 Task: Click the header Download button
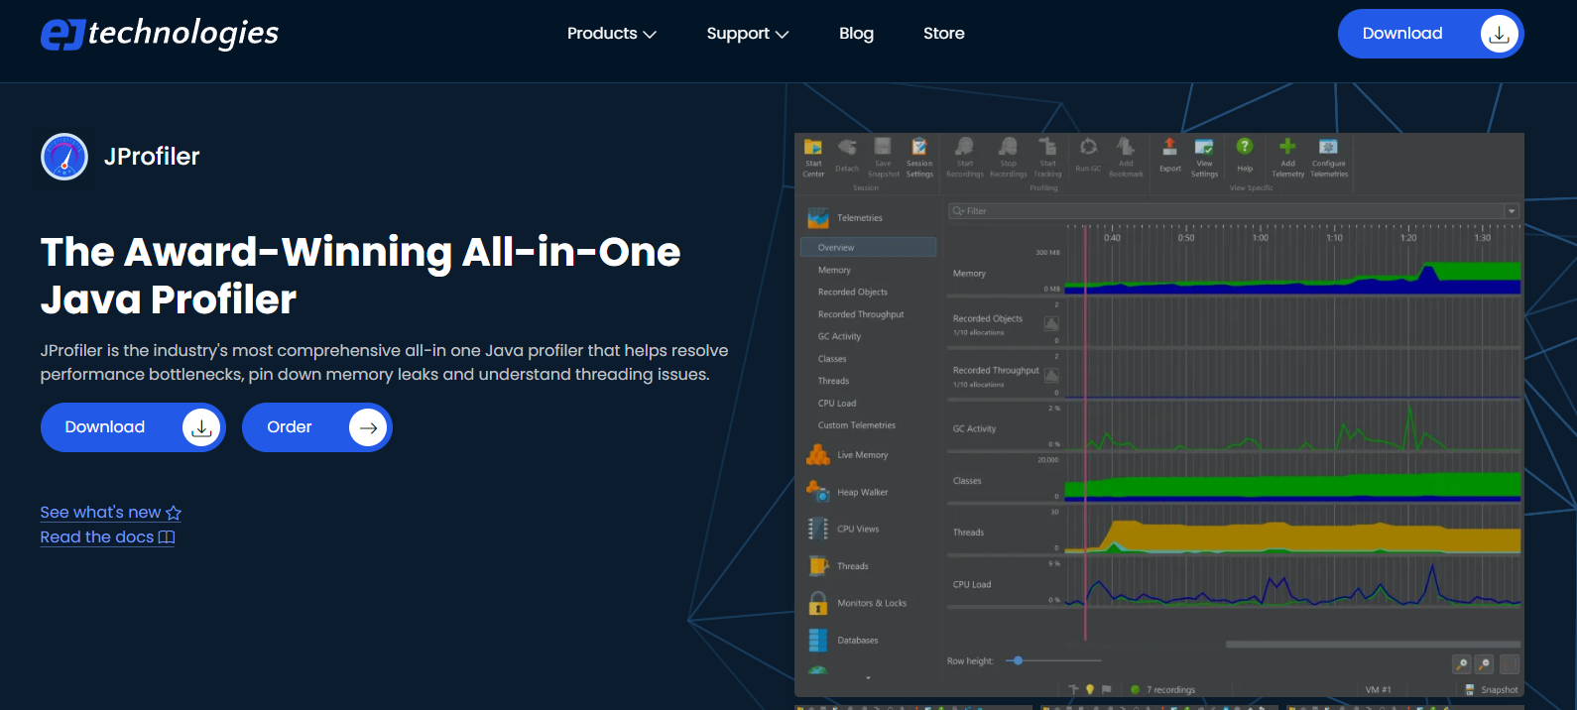click(x=1430, y=34)
